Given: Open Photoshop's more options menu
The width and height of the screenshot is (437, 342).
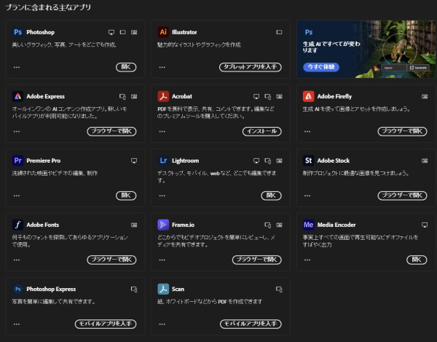Looking at the screenshot, I should click(x=17, y=67).
